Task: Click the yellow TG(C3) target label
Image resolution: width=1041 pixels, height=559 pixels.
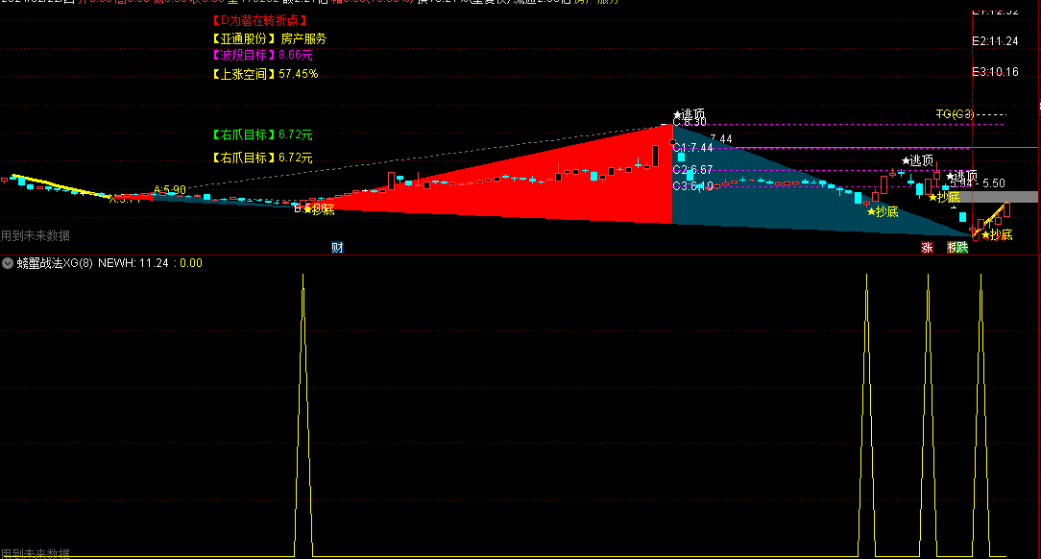Action: tap(955, 114)
